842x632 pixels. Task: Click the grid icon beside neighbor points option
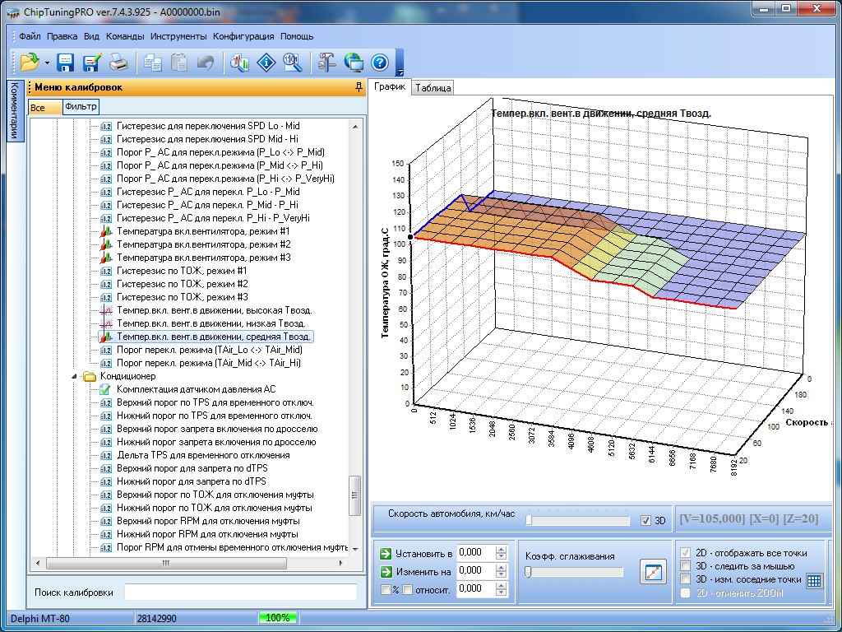(x=814, y=580)
